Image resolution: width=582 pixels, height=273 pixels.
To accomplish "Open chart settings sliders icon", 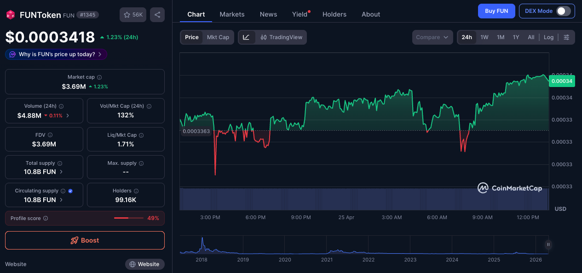I will tap(566, 37).
